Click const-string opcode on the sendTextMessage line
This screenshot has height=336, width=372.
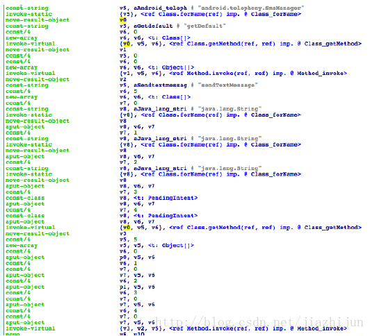click(x=27, y=85)
